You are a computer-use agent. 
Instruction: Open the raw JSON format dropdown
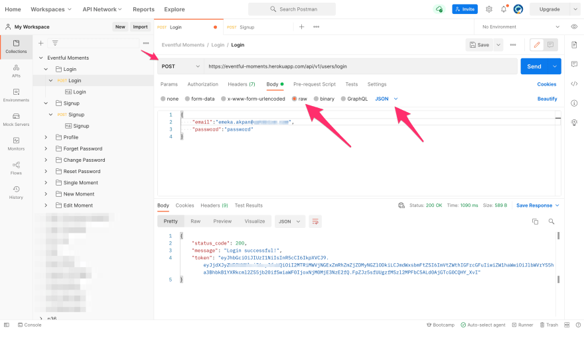(386, 99)
